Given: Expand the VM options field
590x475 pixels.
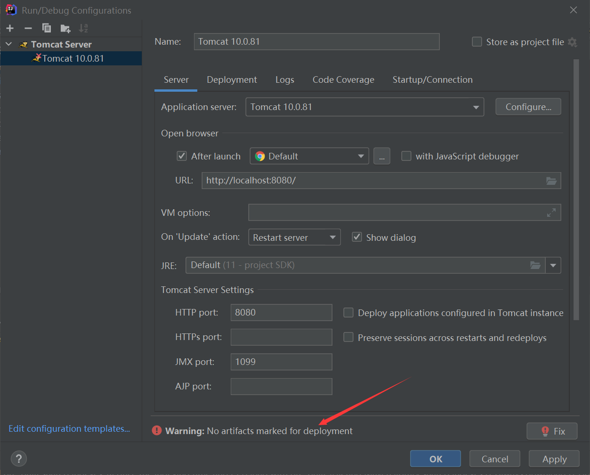Looking at the screenshot, I should (551, 213).
